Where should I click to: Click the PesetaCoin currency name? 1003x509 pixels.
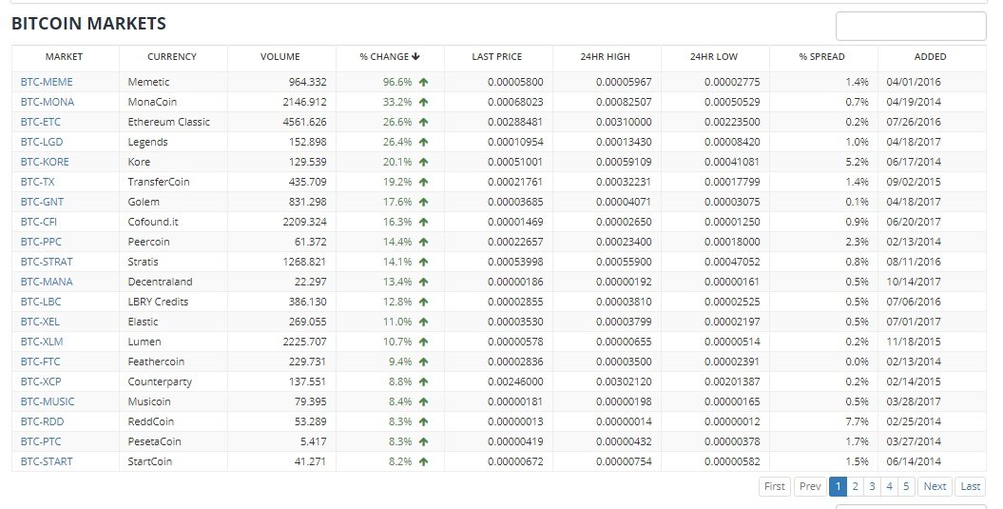154,441
